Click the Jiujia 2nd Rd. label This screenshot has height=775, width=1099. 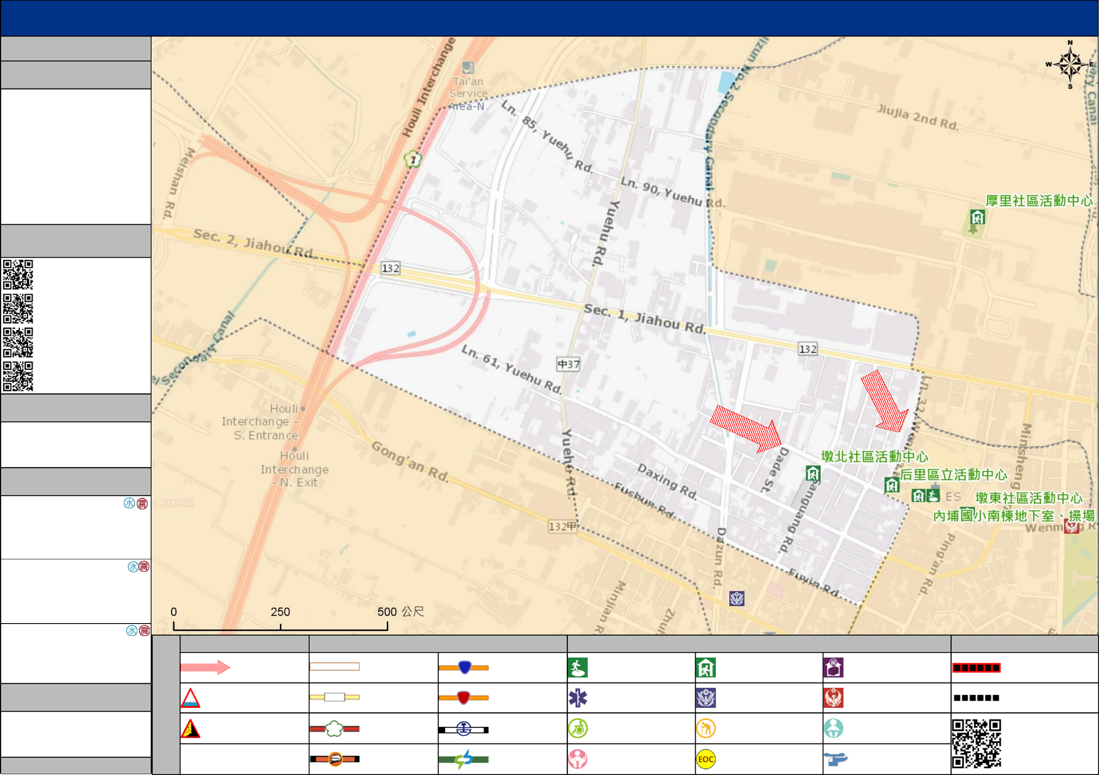tap(917, 117)
